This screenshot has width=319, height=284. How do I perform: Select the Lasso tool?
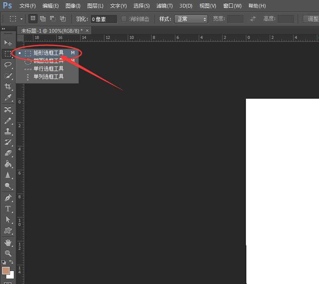point(8,64)
